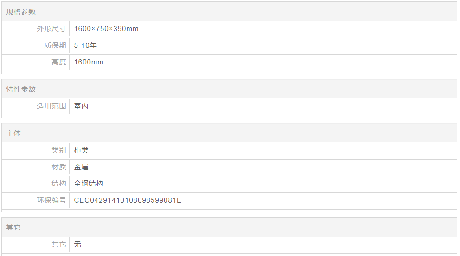Click the CEC042914101080985990081E code
Viewport: 460px width, 256px height.
(x=128, y=200)
